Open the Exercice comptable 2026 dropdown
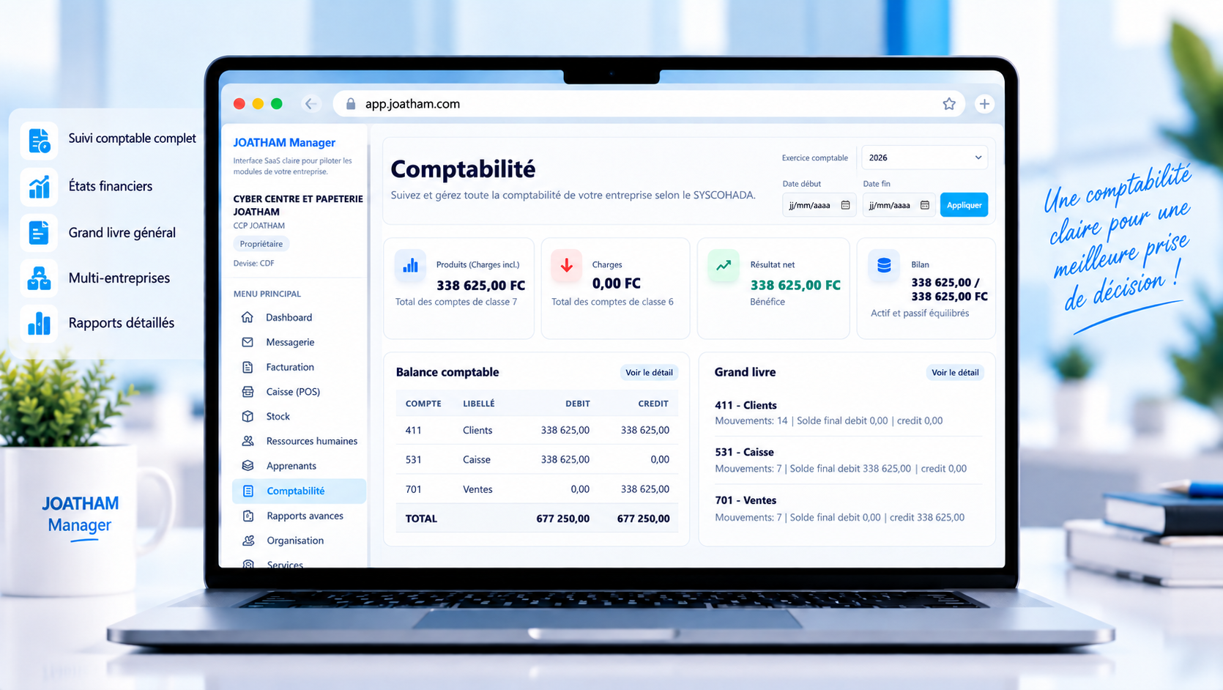Image resolution: width=1223 pixels, height=690 pixels. (924, 157)
